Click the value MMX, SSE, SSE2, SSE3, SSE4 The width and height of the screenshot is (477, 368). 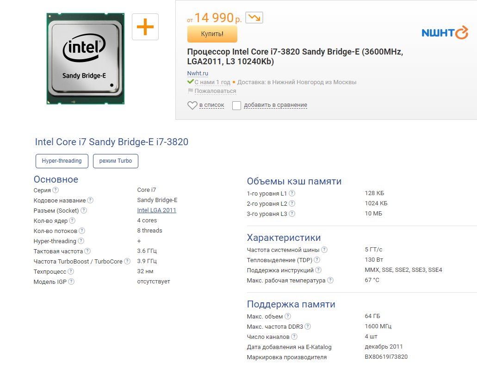click(x=403, y=270)
